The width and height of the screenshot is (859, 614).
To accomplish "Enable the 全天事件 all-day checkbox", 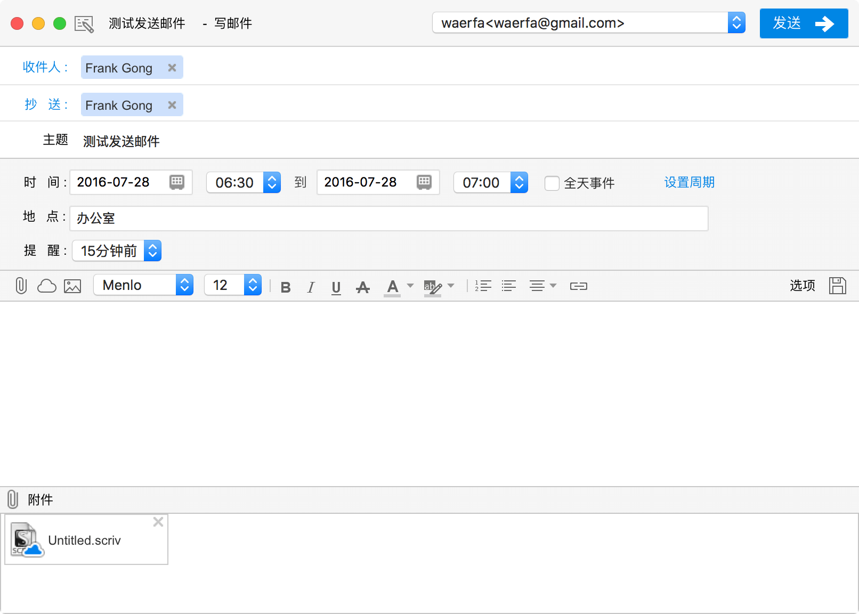I will (x=552, y=183).
